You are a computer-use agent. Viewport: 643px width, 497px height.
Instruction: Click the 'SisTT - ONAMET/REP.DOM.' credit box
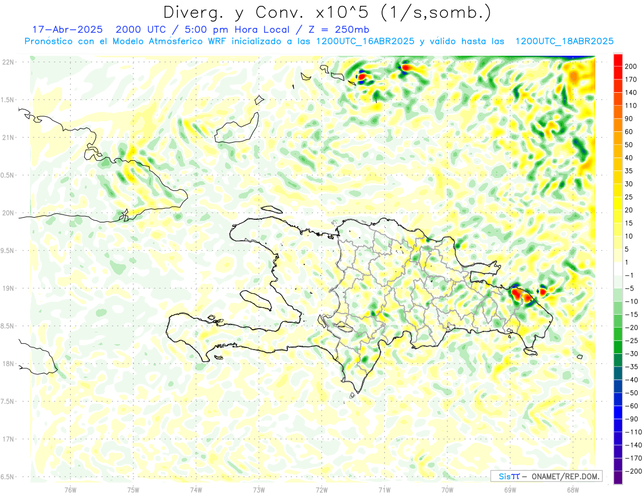click(x=546, y=476)
